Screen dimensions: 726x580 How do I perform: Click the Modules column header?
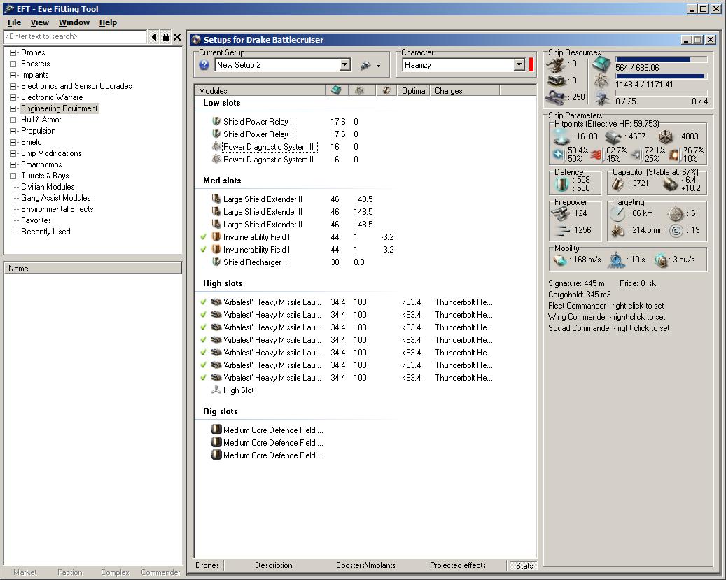click(x=260, y=91)
